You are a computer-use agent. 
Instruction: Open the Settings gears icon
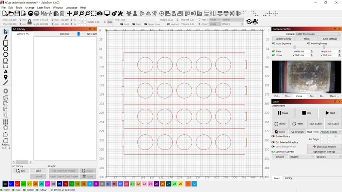(114, 13)
